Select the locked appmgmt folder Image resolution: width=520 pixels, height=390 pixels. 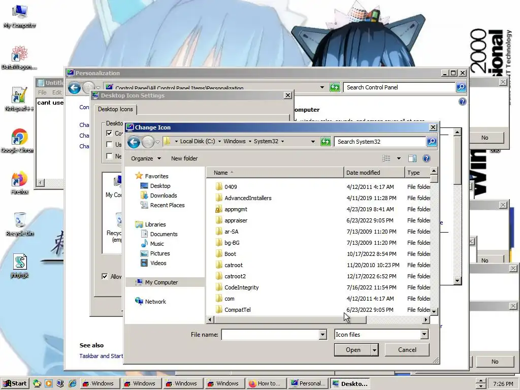coord(236,209)
